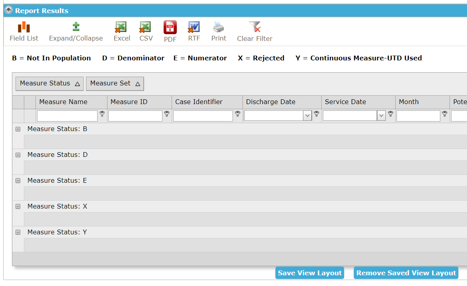Click 'Y = Continuous Measure-UTD Used' legend text

[359, 58]
